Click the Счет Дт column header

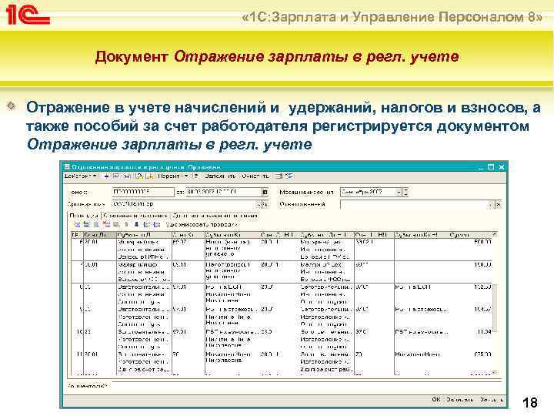point(99,234)
